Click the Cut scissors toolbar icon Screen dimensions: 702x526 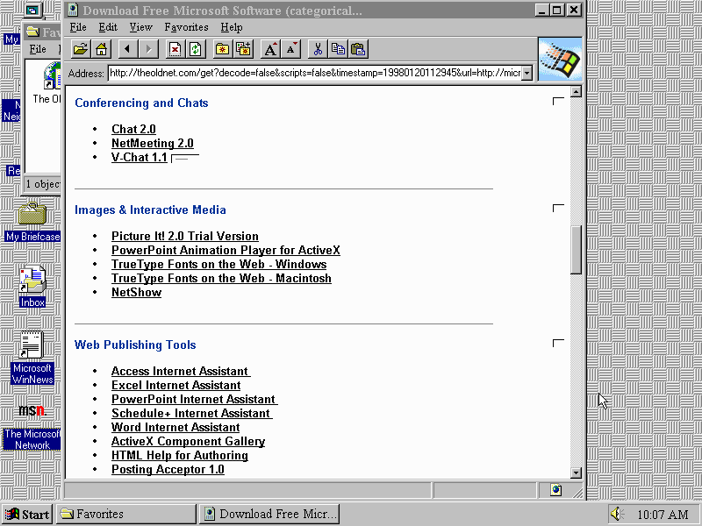318,49
